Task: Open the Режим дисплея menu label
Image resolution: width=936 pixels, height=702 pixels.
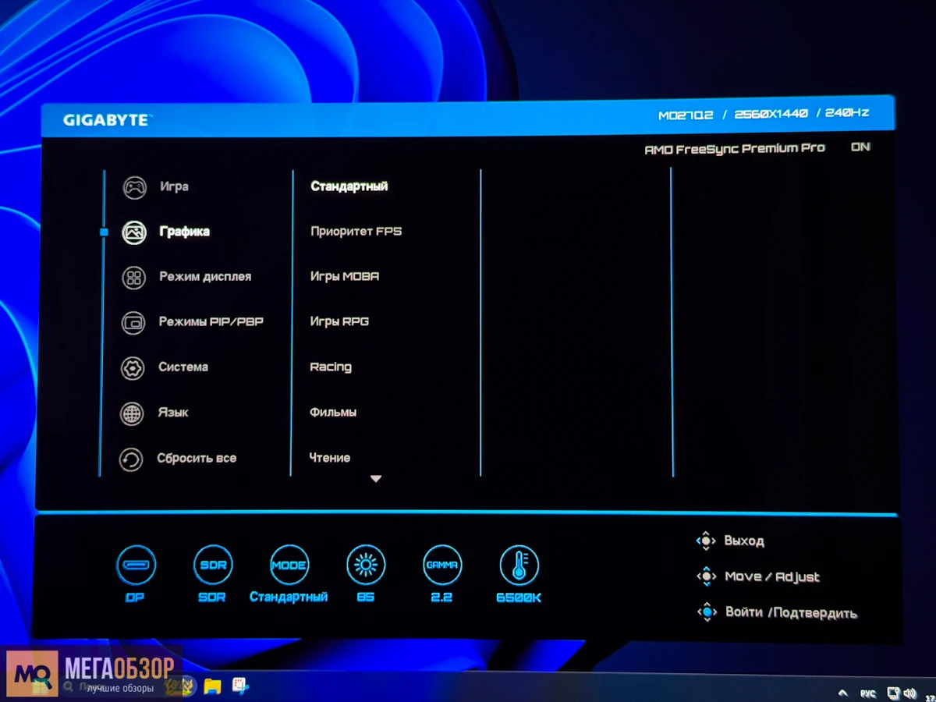Action: coord(205,277)
